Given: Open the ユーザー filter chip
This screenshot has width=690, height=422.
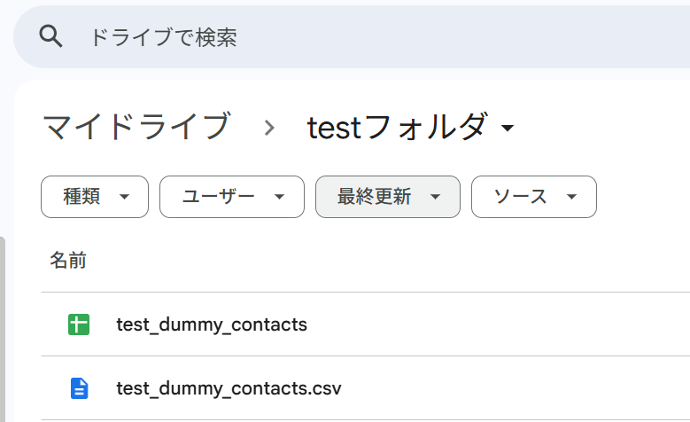Looking at the screenshot, I should (232, 197).
